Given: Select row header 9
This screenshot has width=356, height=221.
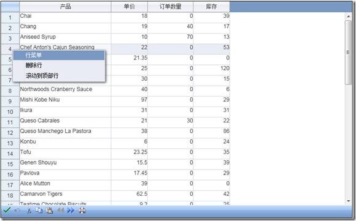Looking at the screenshot, I should pos(10,101).
